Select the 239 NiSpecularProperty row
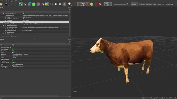The image size is (177, 99). tap(34, 29)
